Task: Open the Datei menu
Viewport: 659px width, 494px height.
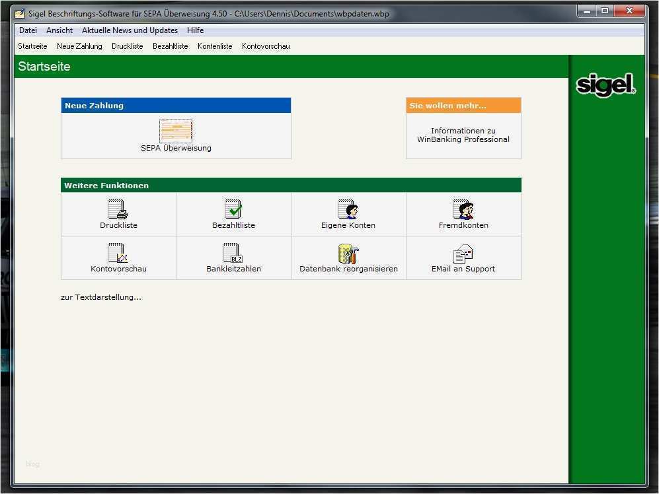Action: (28, 30)
